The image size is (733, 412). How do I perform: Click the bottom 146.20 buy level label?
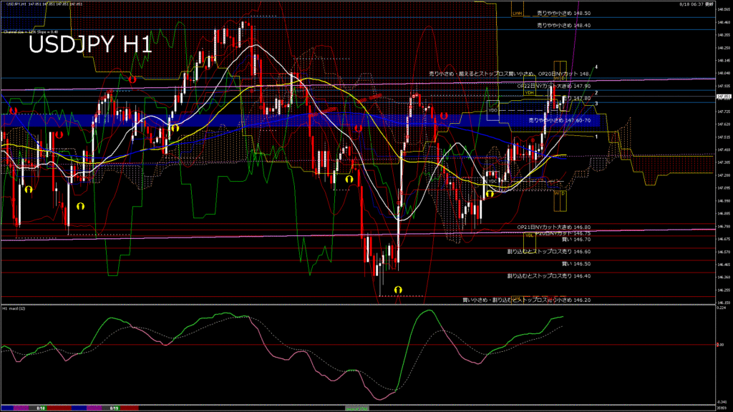pos(526,300)
